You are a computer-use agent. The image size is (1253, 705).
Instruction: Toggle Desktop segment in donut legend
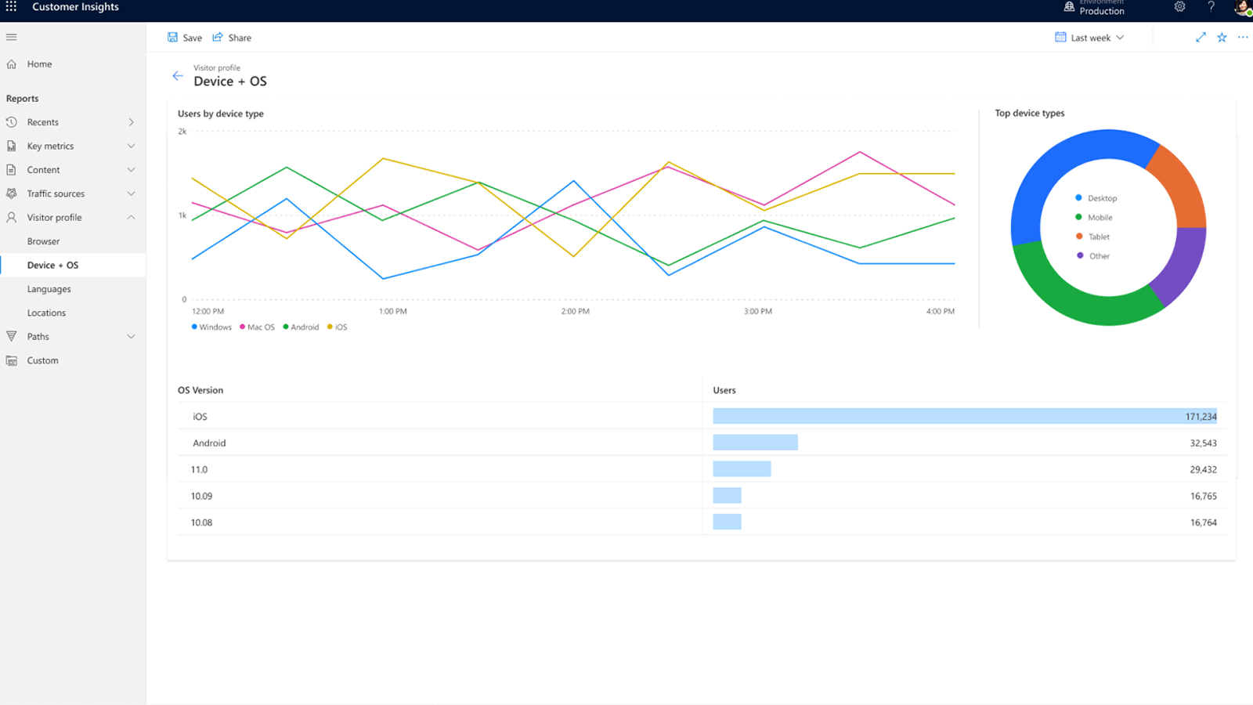tap(1096, 198)
